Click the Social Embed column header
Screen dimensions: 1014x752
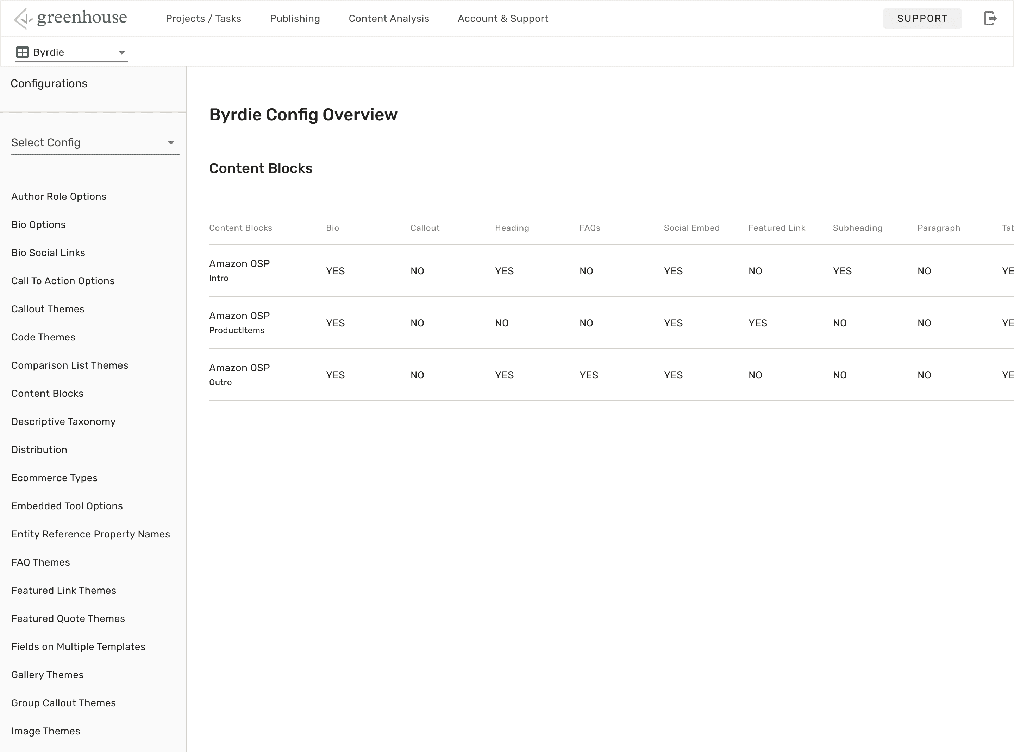point(691,228)
